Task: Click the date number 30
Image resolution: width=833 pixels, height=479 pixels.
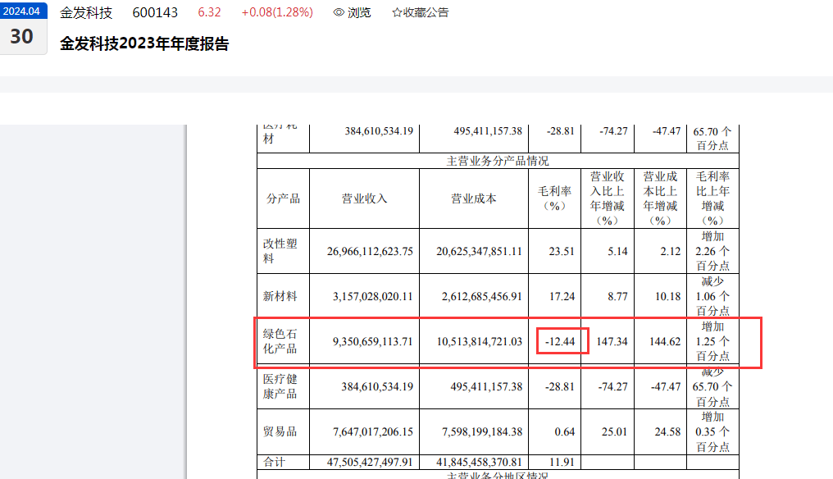Action: point(22,37)
